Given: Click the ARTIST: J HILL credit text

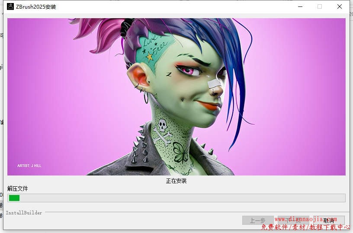Looking at the screenshot, I should point(29,166).
